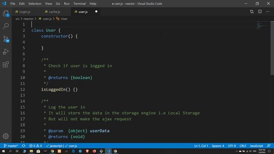Click the vertical editor scrollbar thumb
This screenshot has height=154, width=274.
272,48
